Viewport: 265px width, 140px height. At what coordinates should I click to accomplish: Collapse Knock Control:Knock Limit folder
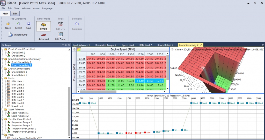pos(2,49)
